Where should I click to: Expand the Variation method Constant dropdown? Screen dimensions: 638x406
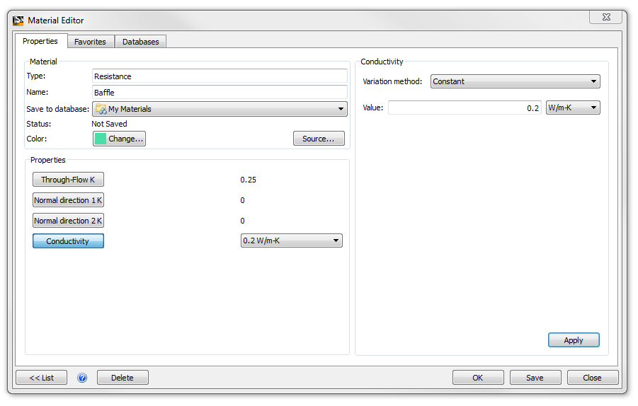(x=515, y=81)
